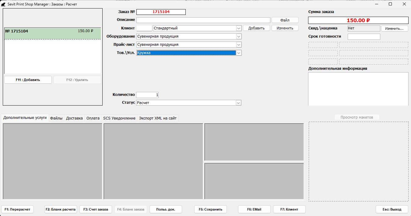Click the F11 : Добавить button
This screenshot has height=216, width=411.
click(x=28, y=80)
